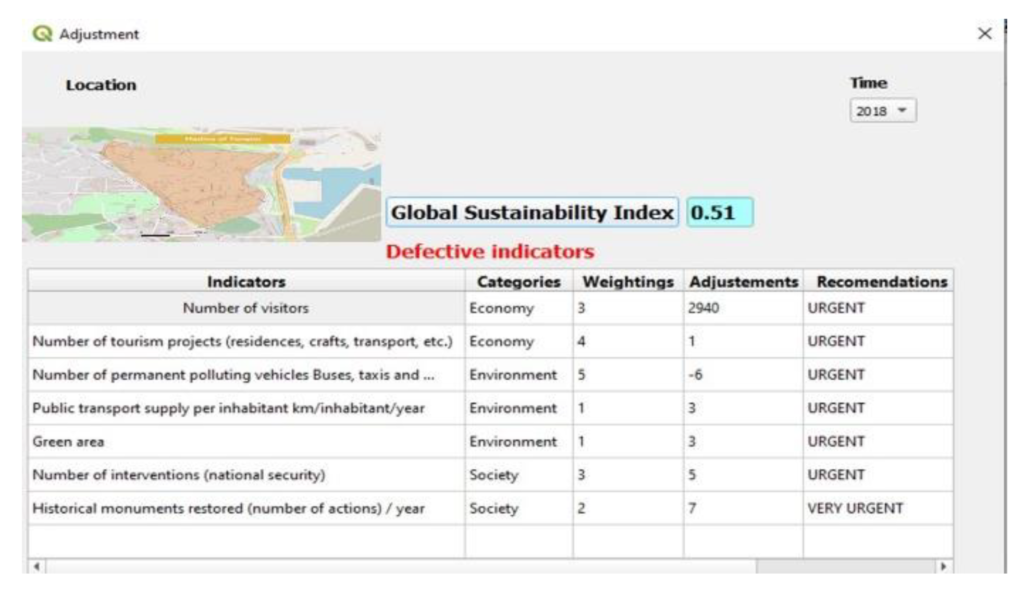
Task: Click the right arrow of horizontal scrollbar
Action: [944, 566]
